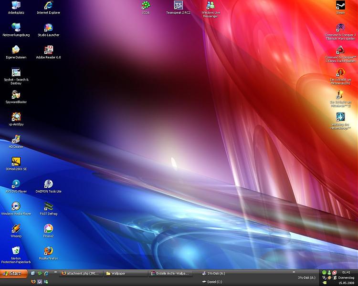Click the Start button

[x=12, y=274]
